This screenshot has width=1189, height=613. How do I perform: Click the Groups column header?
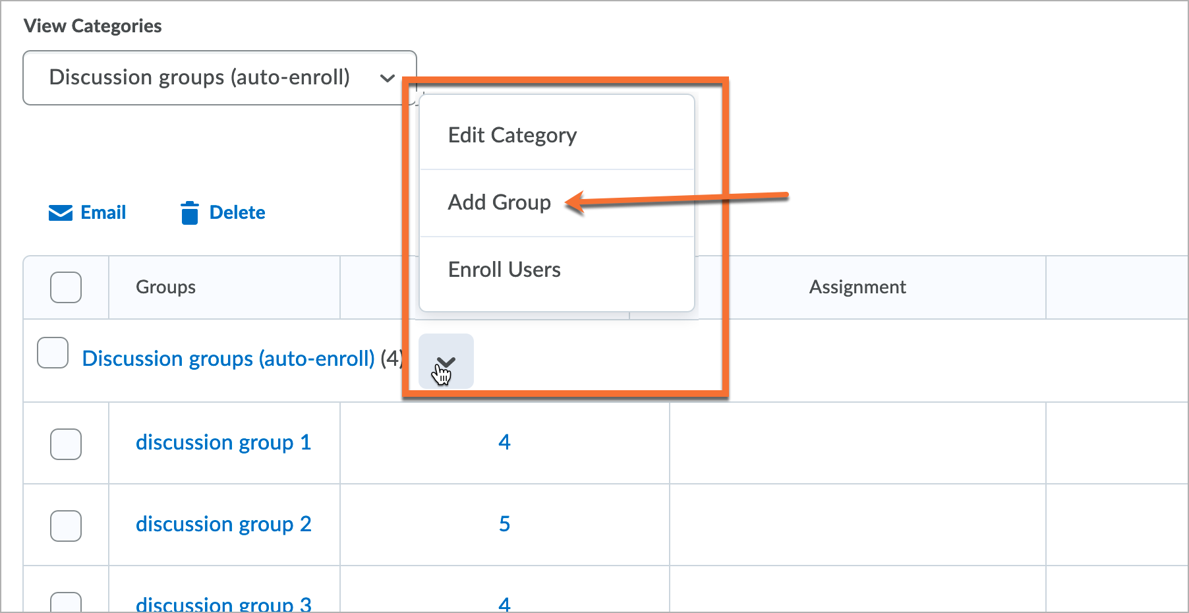point(165,287)
